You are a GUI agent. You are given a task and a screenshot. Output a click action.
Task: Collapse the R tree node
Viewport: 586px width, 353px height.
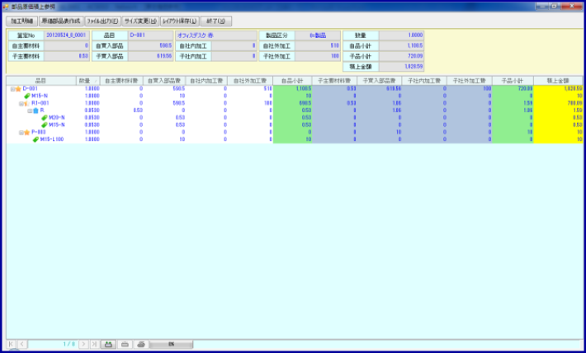(x=30, y=111)
